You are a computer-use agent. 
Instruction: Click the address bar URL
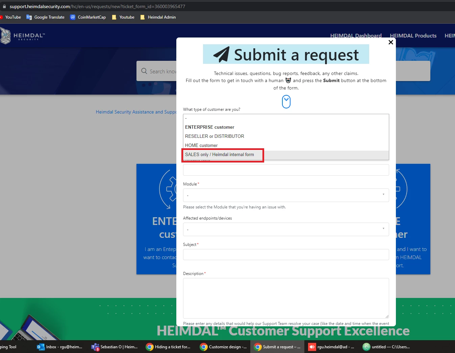(97, 6)
